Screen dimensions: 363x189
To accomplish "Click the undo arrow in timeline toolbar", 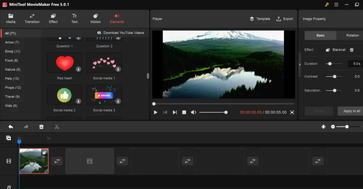I will 11,127.
